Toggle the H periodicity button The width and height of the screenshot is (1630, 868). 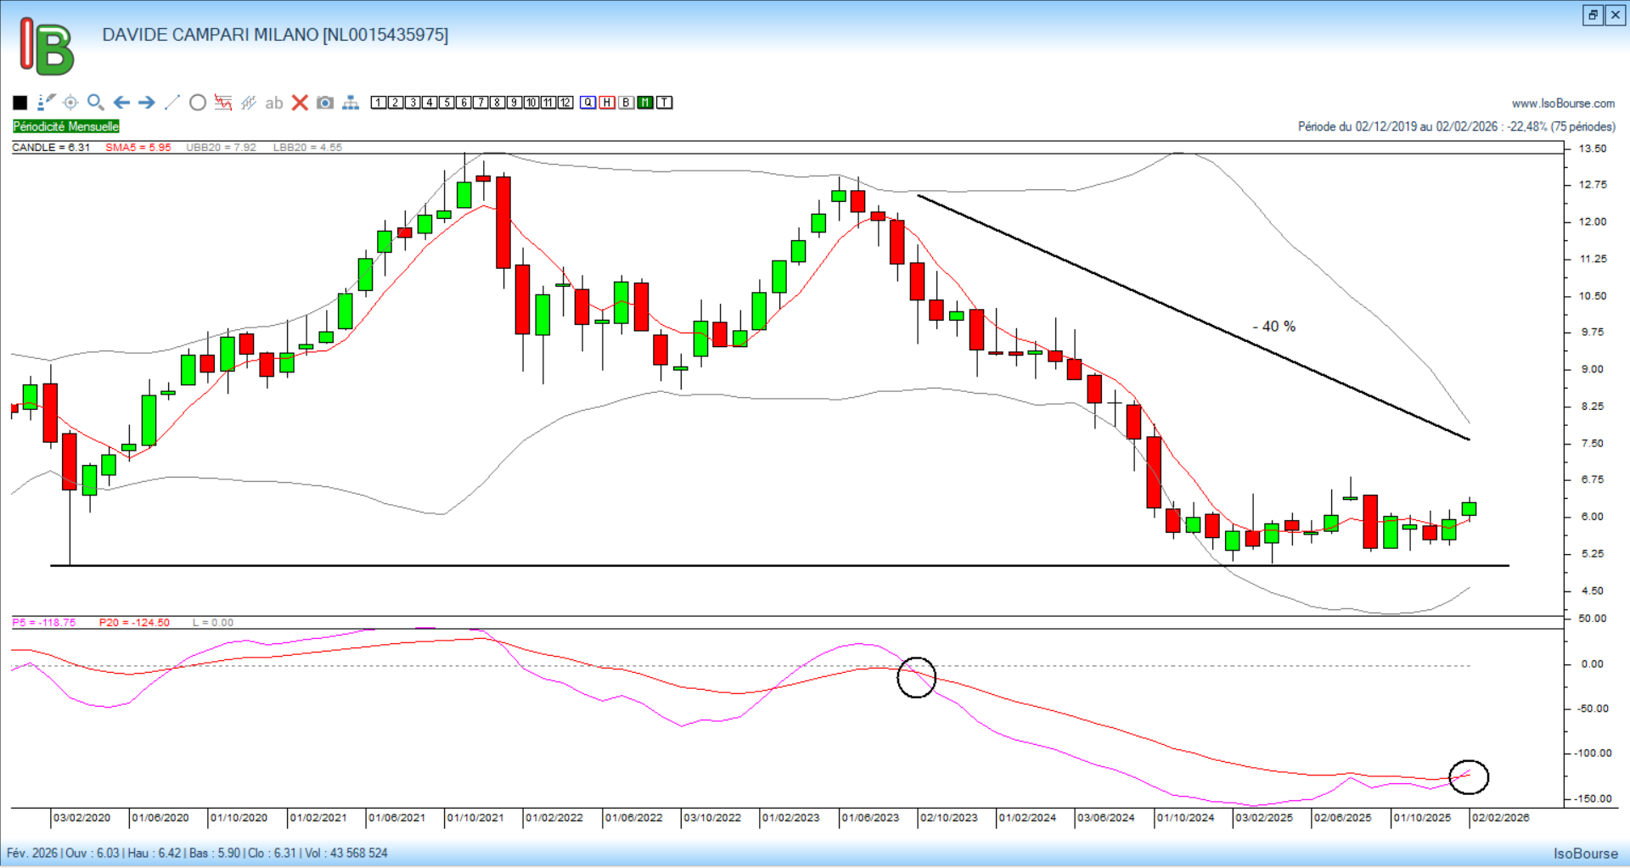(607, 103)
